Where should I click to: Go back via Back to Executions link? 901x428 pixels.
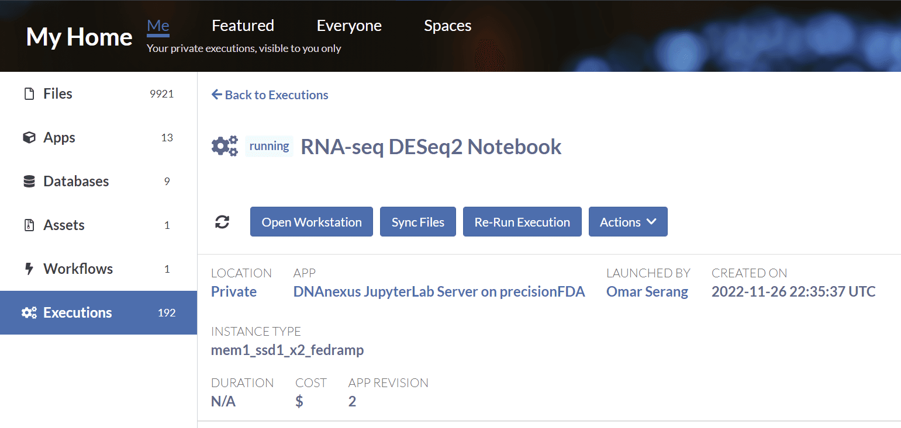tap(270, 95)
